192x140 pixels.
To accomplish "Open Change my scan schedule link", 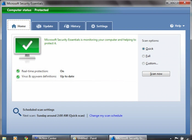I will pos(106,116).
